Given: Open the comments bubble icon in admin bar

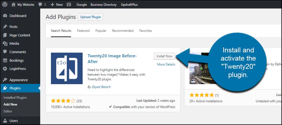Looking at the screenshot, I should 40,5.
